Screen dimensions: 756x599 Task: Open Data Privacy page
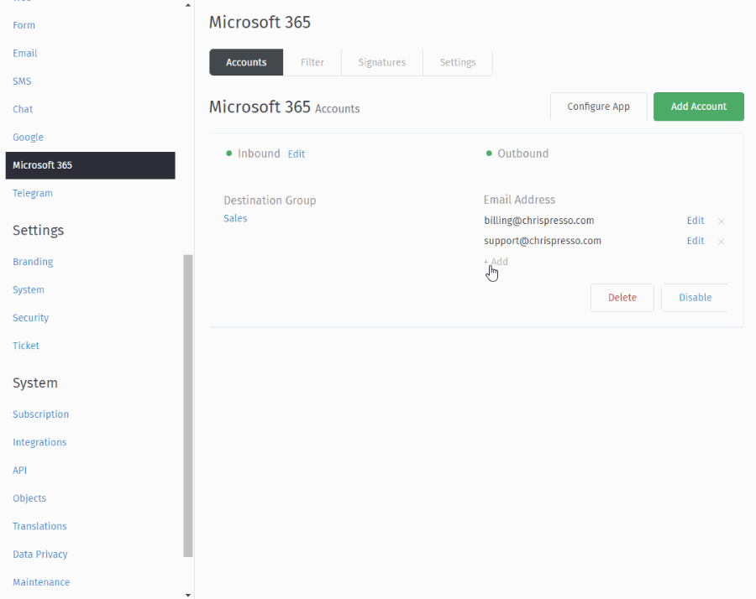pyautogui.click(x=40, y=555)
